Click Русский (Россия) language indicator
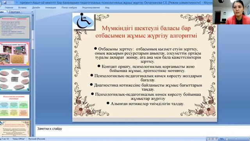Screen dimensions: 250x141 coord(37,139)
